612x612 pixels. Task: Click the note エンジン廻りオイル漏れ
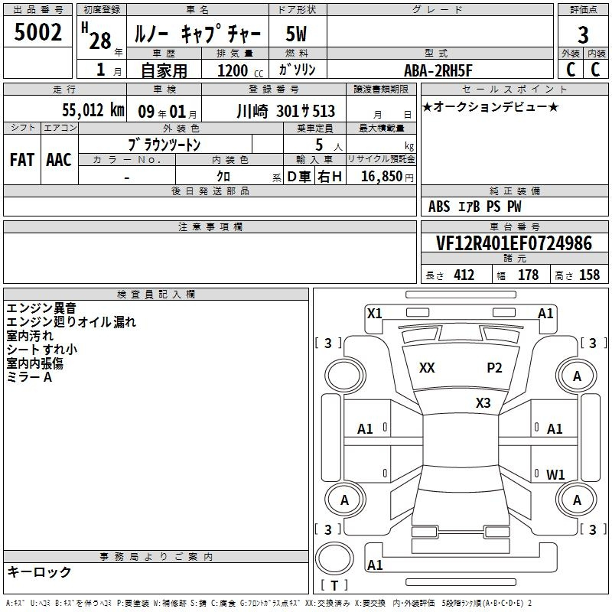click(x=71, y=321)
